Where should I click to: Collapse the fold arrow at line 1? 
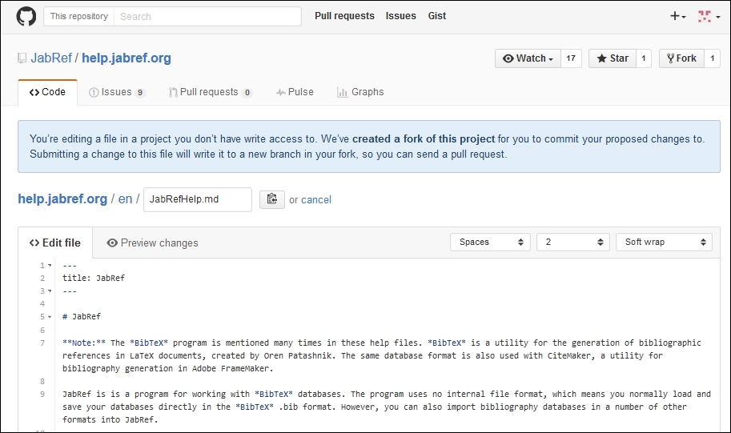pos(50,265)
